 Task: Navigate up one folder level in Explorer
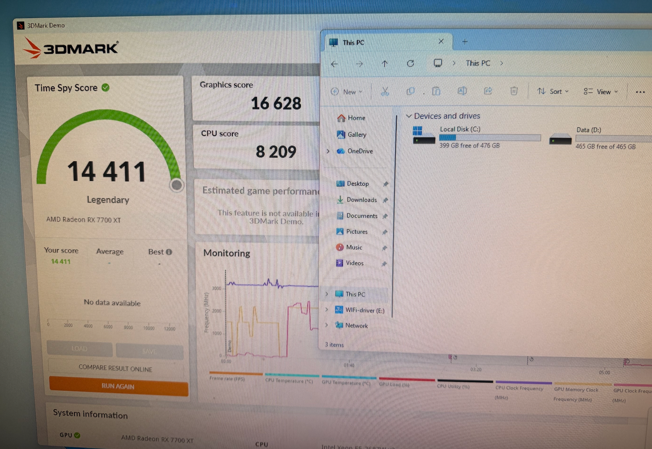pyautogui.click(x=384, y=64)
